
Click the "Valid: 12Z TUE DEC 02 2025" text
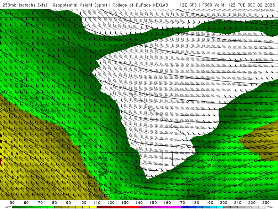coord(245,5)
